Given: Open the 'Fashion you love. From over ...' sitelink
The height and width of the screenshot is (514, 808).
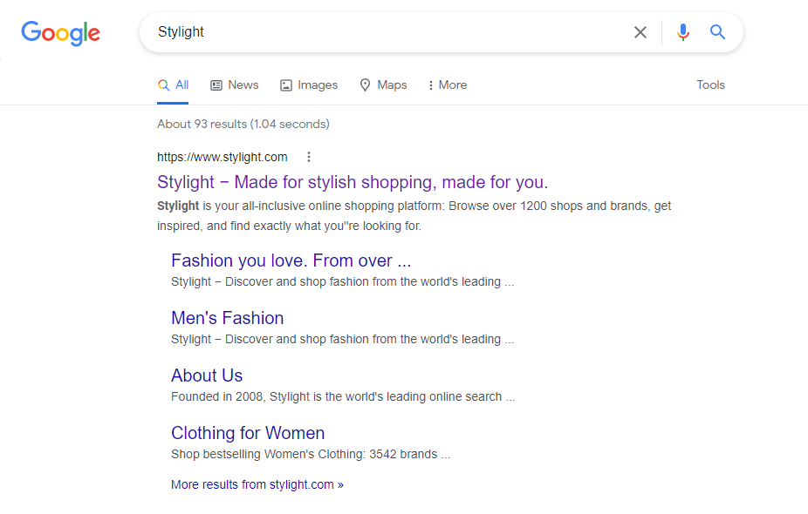Looking at the screenshot, I should pos(291,260).
